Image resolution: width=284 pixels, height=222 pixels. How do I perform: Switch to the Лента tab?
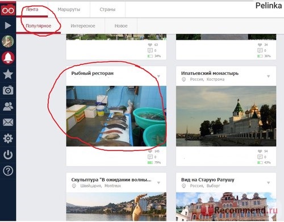tap(32, 9)
